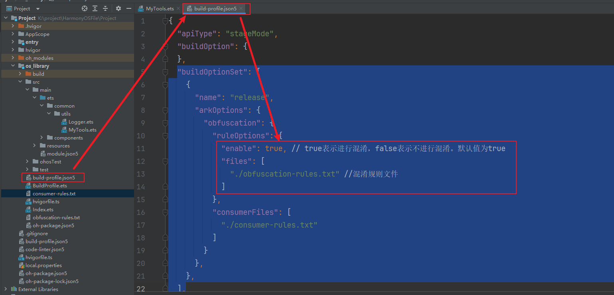
Task: Expand the ohosTest folder
Action: [x=28, y=161]
